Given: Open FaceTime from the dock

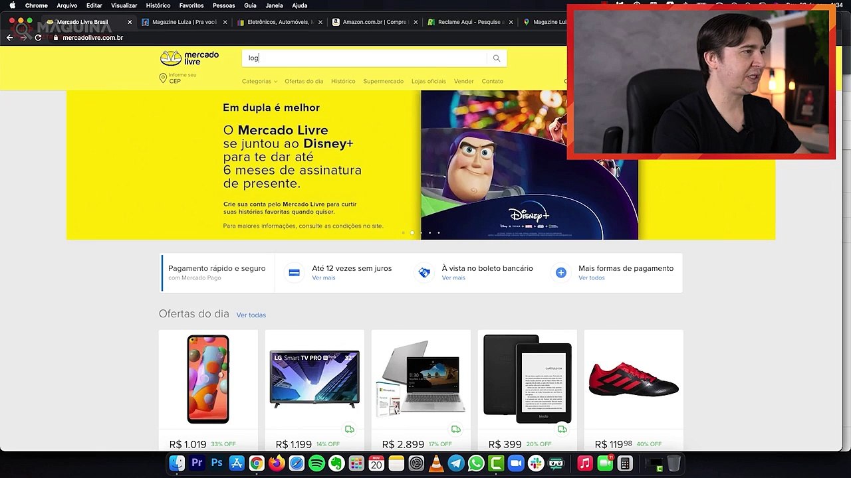Looking at the screenshot, I should (605, 463).
